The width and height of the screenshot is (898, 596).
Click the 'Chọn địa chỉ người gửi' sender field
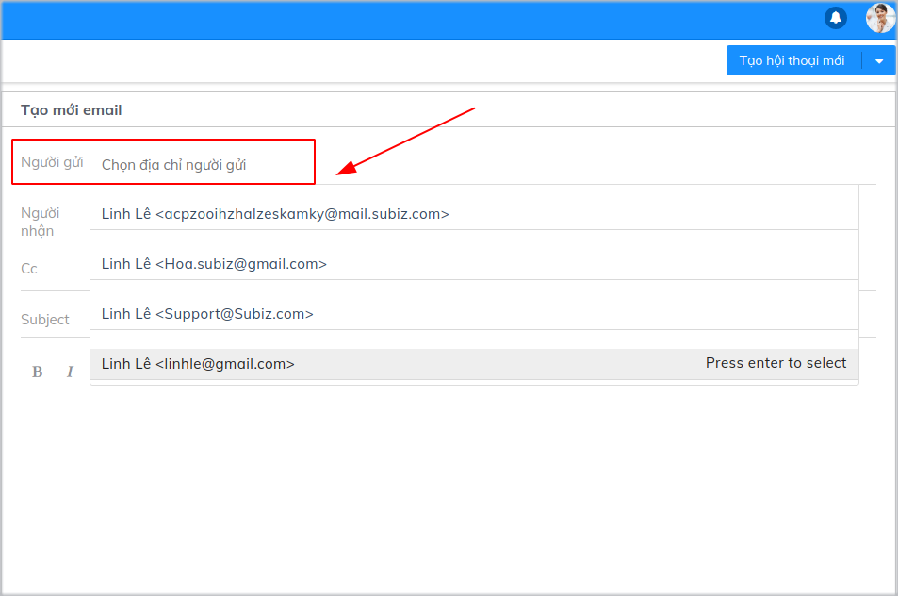click(x=174, y=164)
